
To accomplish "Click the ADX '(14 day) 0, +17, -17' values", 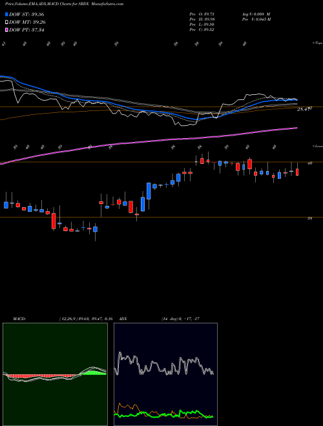I will (x=180, y=319).
